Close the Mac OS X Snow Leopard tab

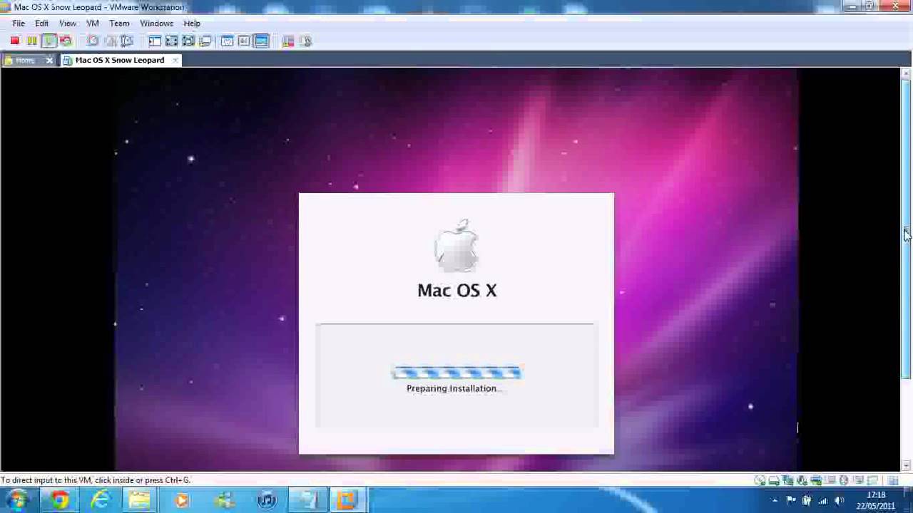pyautogui.click(x=175, y=61)
